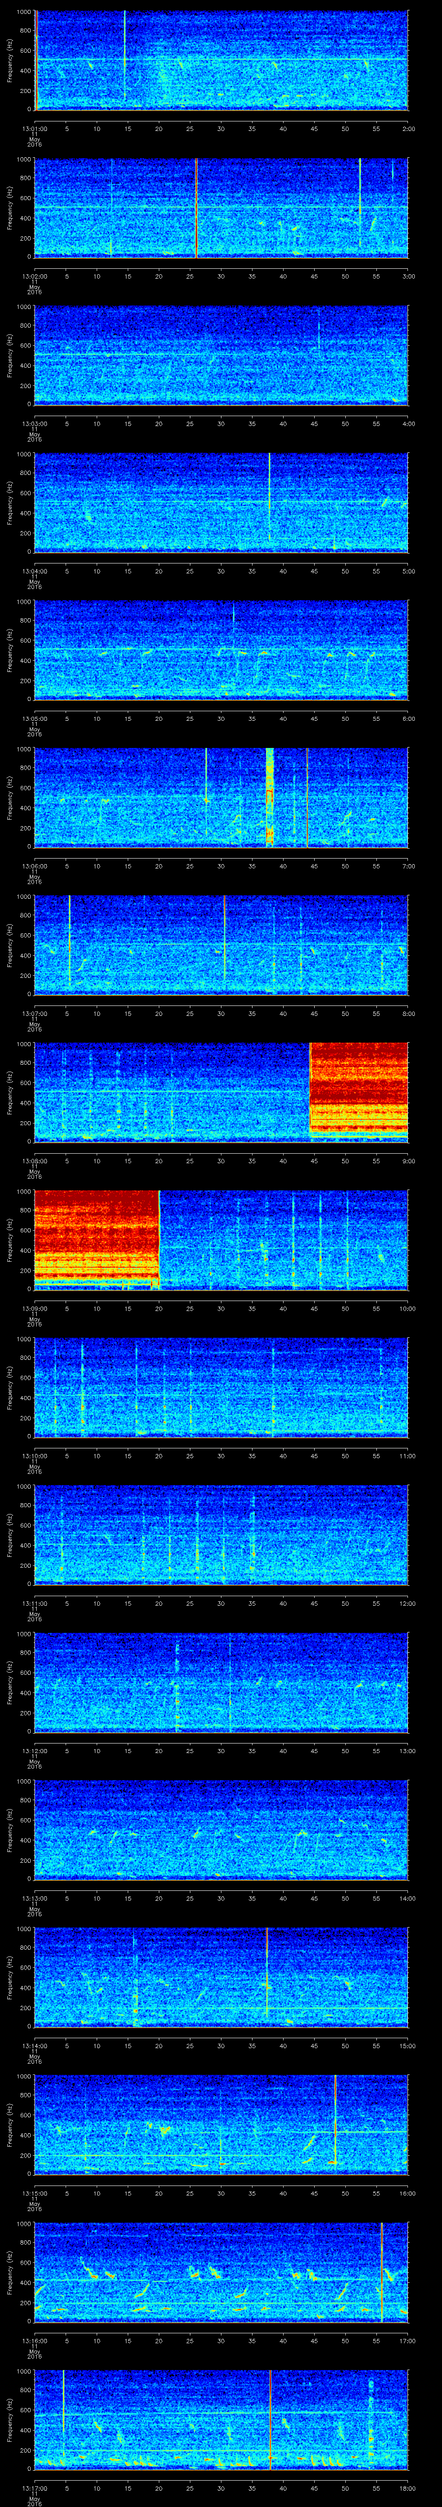Click the 13:09:00 start time label

(x=34, y=1308)
